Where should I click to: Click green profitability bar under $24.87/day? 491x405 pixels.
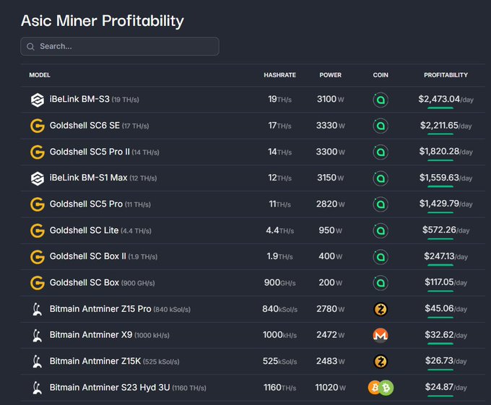(440, 396)
